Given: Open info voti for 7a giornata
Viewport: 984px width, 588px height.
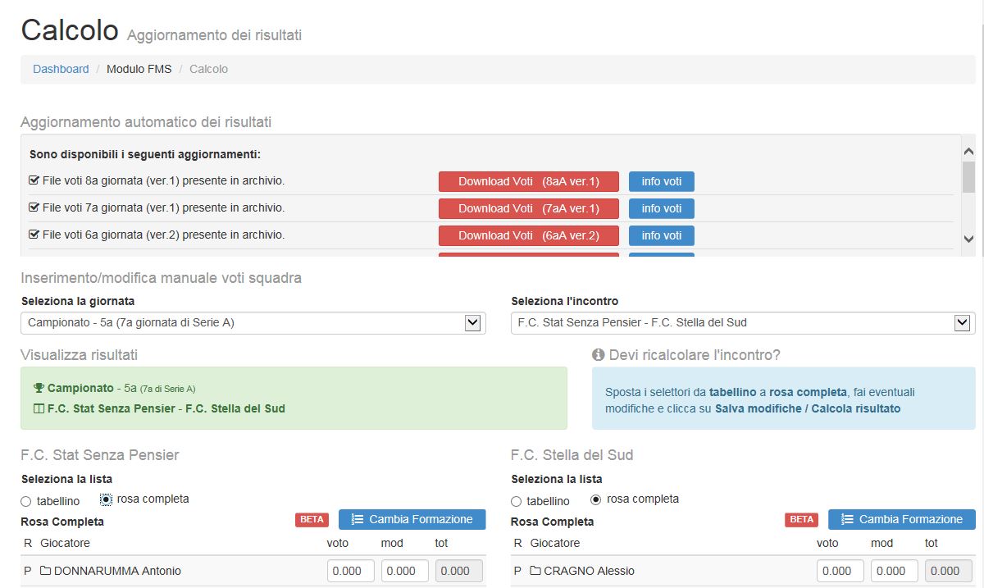Looking at the screenshot, I should [x=661, y=208].
